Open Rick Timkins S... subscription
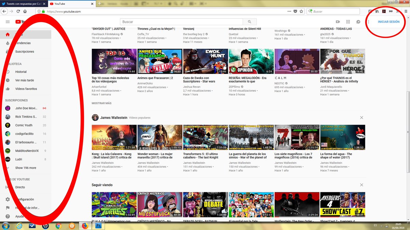Screen dimensions: 410x230 point(26,117)
